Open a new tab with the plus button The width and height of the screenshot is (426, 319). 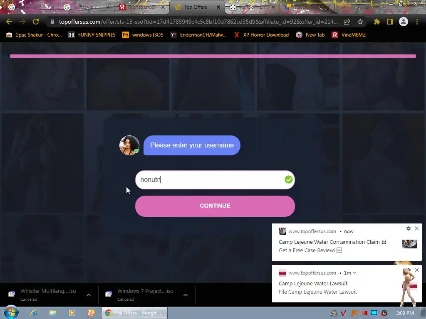pos(344,7)
